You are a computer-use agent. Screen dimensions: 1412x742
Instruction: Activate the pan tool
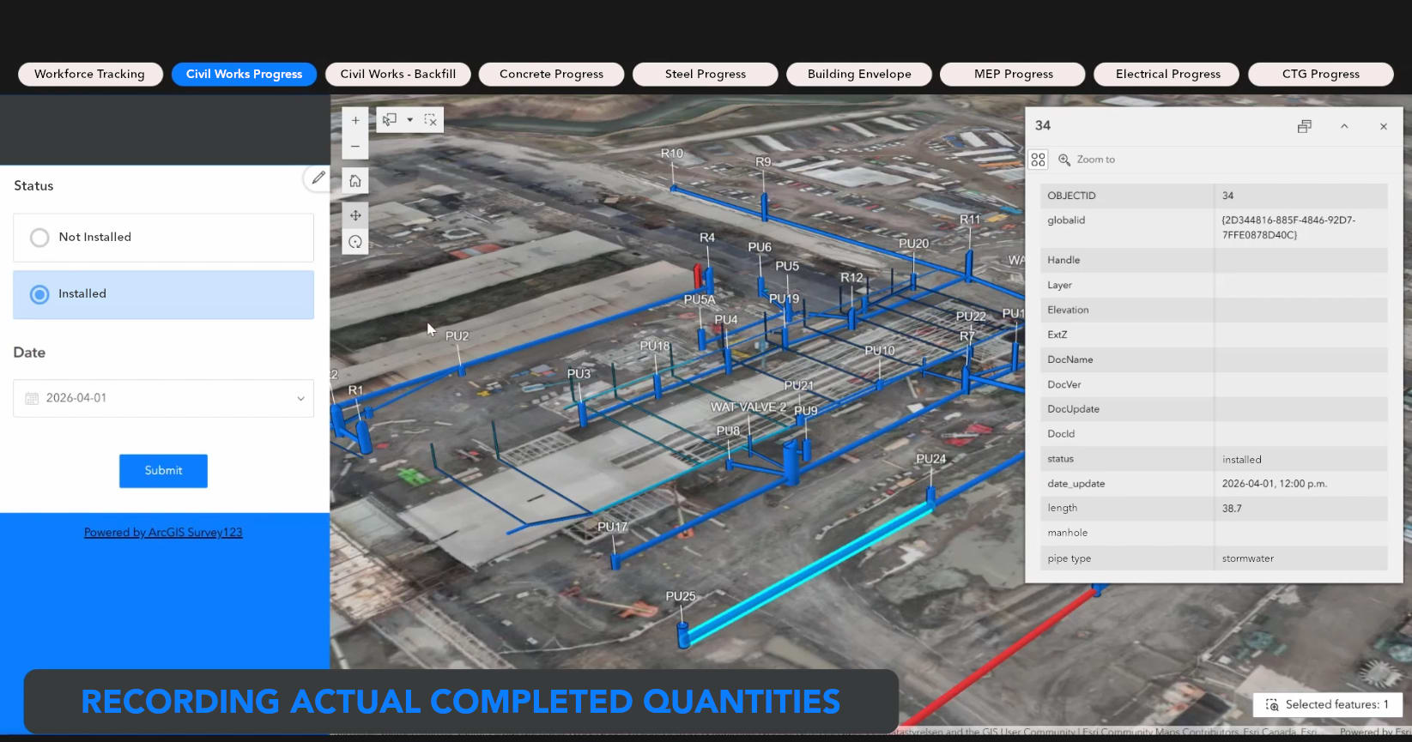(355, 215)
